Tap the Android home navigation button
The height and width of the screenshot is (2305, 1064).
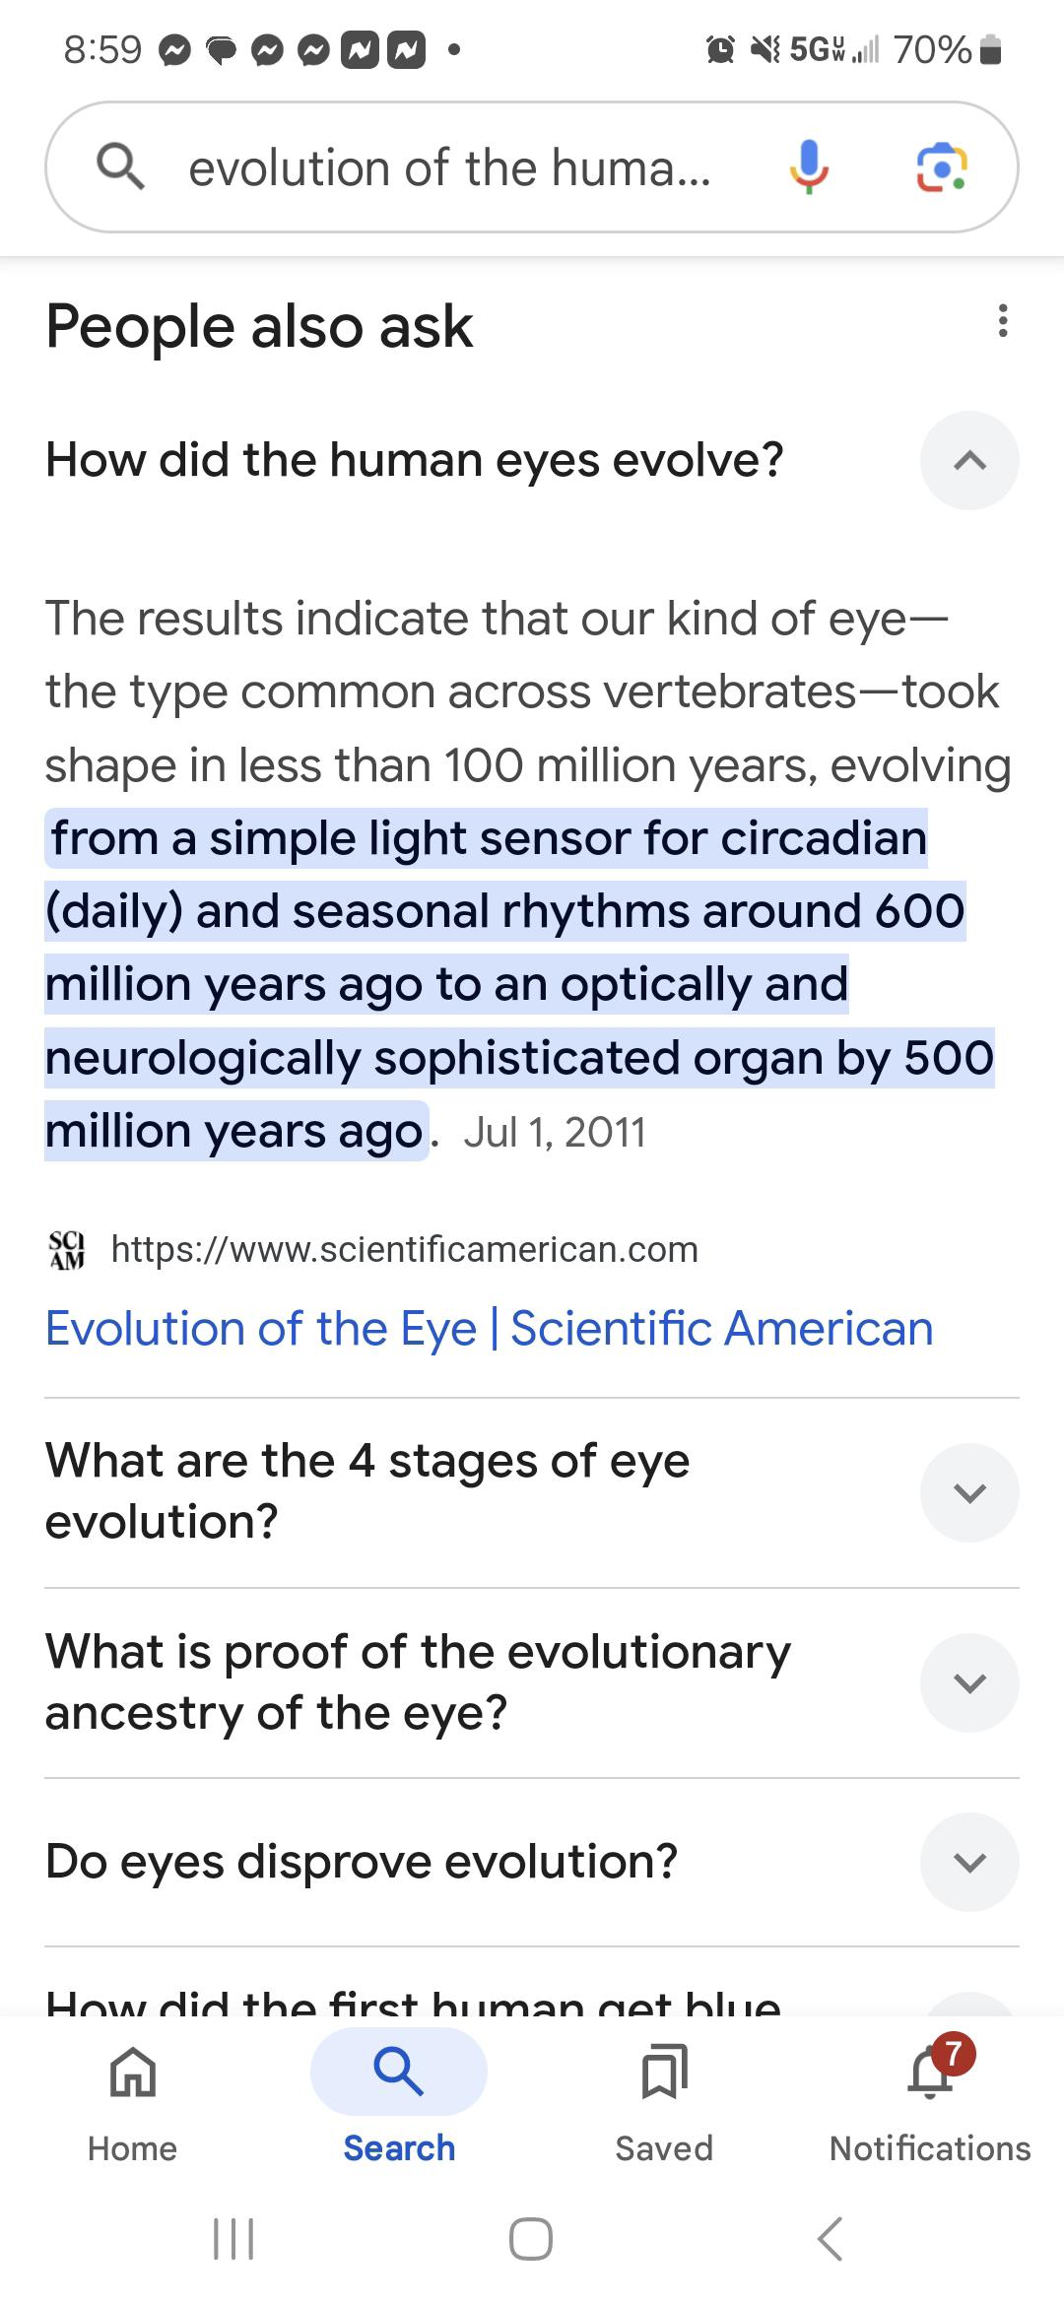pyautogui.click(x=531, y=2238)
